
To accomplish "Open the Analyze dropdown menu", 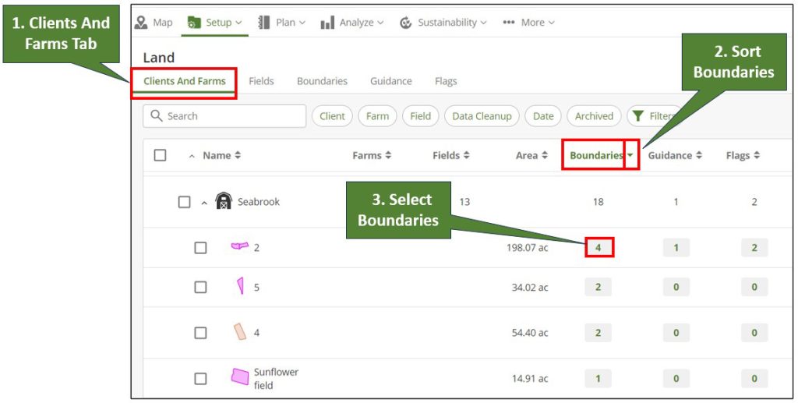I will [351, 23].
